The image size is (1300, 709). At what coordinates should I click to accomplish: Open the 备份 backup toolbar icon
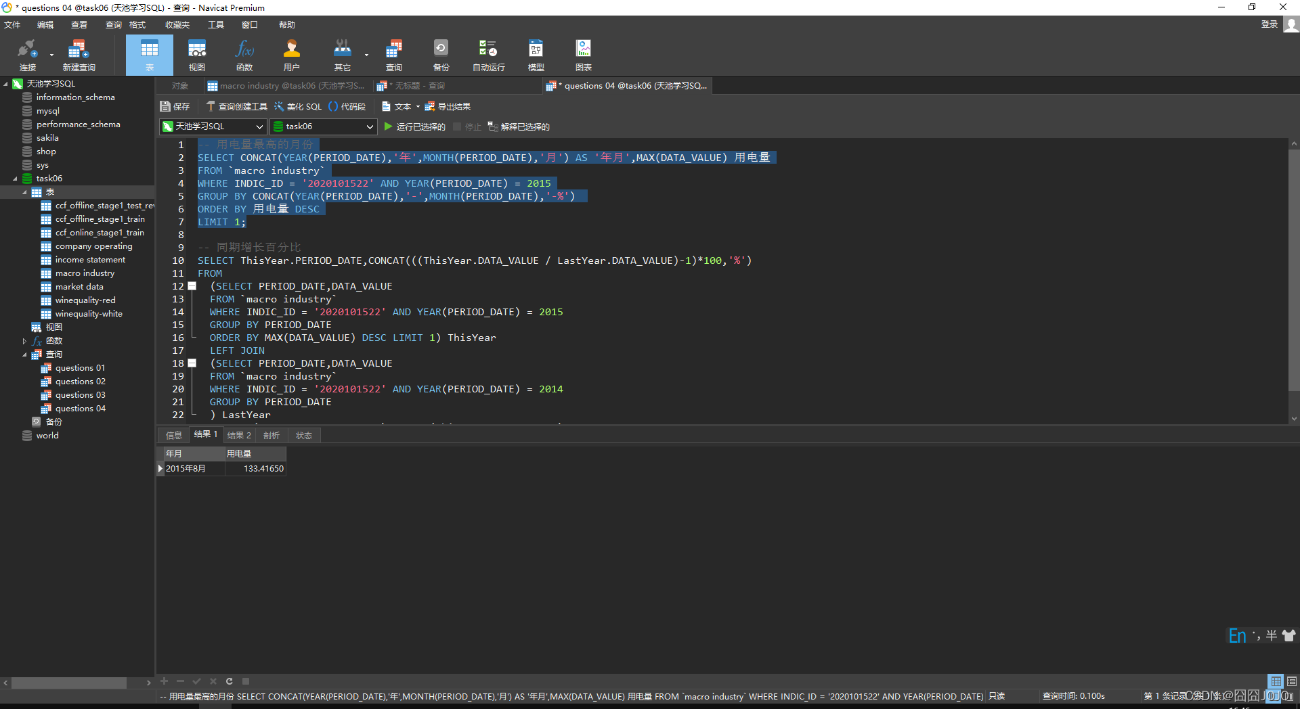(441, 55)
